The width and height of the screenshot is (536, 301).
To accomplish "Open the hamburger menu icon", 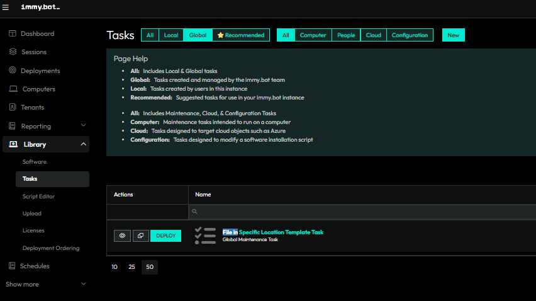I will [6, 7].
